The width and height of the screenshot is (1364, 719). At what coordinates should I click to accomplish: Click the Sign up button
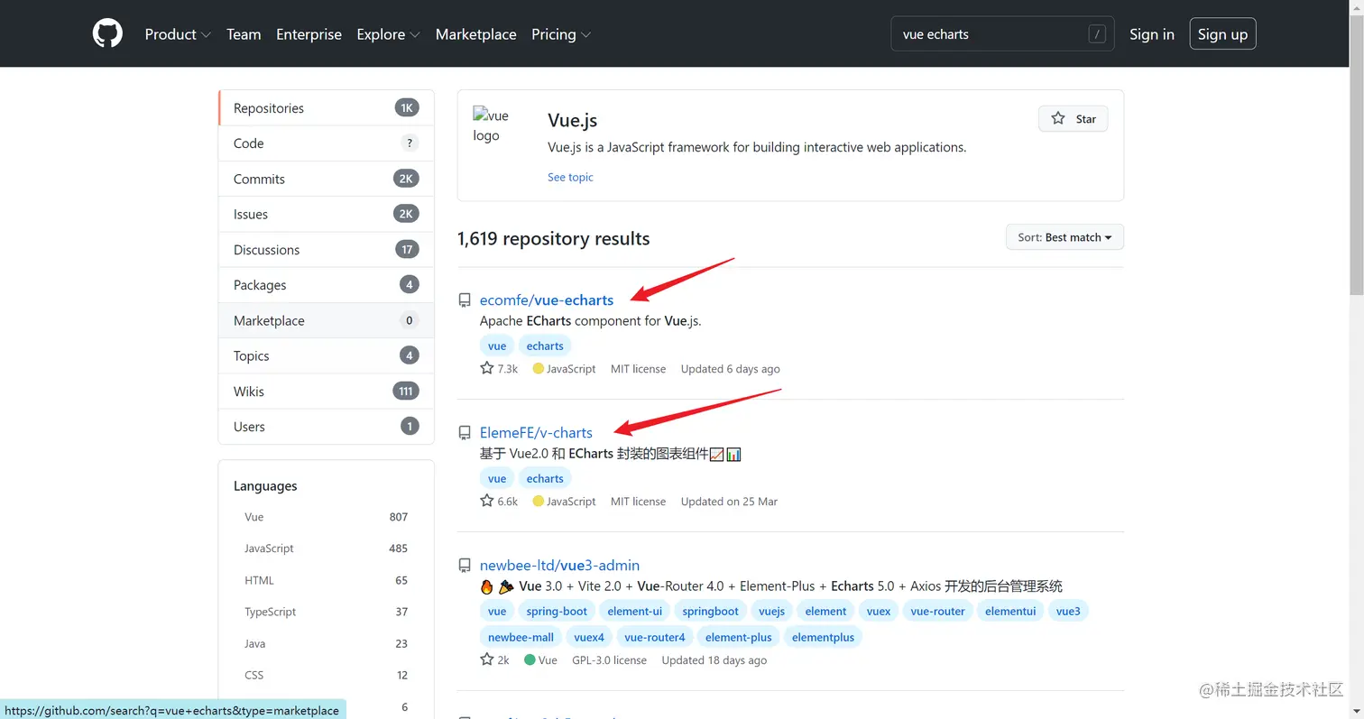point(1222,34)
